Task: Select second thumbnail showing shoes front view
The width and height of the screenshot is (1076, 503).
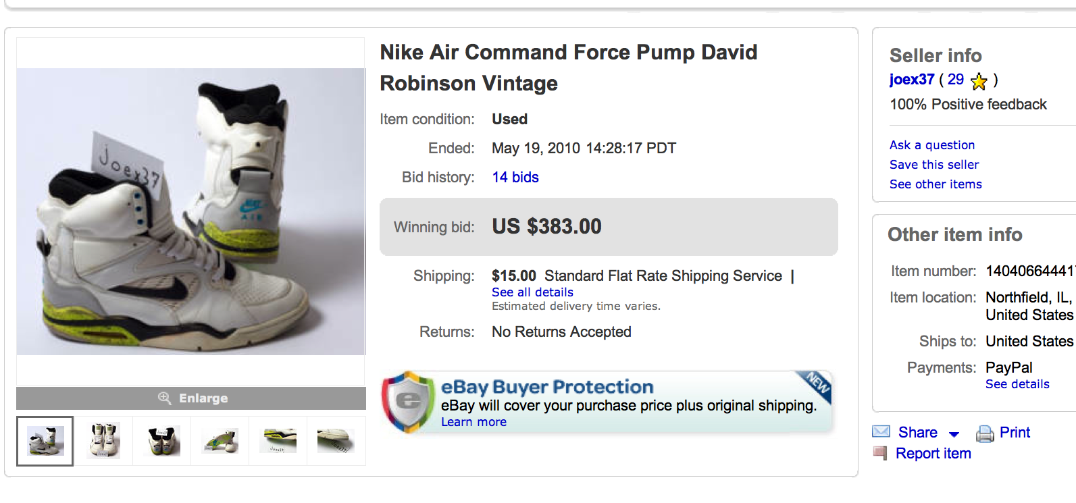Action: [103, 441]
